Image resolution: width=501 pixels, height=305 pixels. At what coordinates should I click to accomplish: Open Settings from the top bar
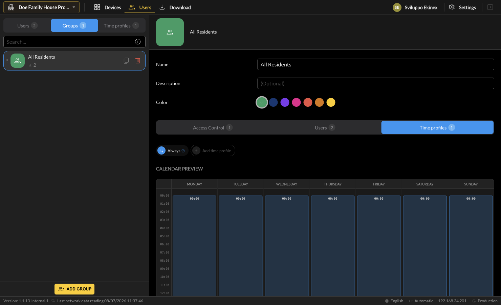click(x=462, y=7)
